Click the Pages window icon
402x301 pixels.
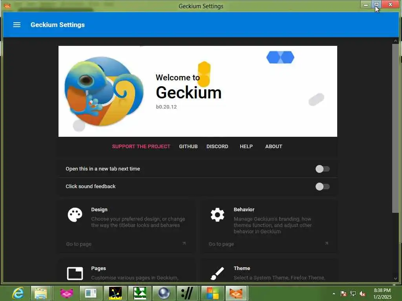click(x=75, y=273)
